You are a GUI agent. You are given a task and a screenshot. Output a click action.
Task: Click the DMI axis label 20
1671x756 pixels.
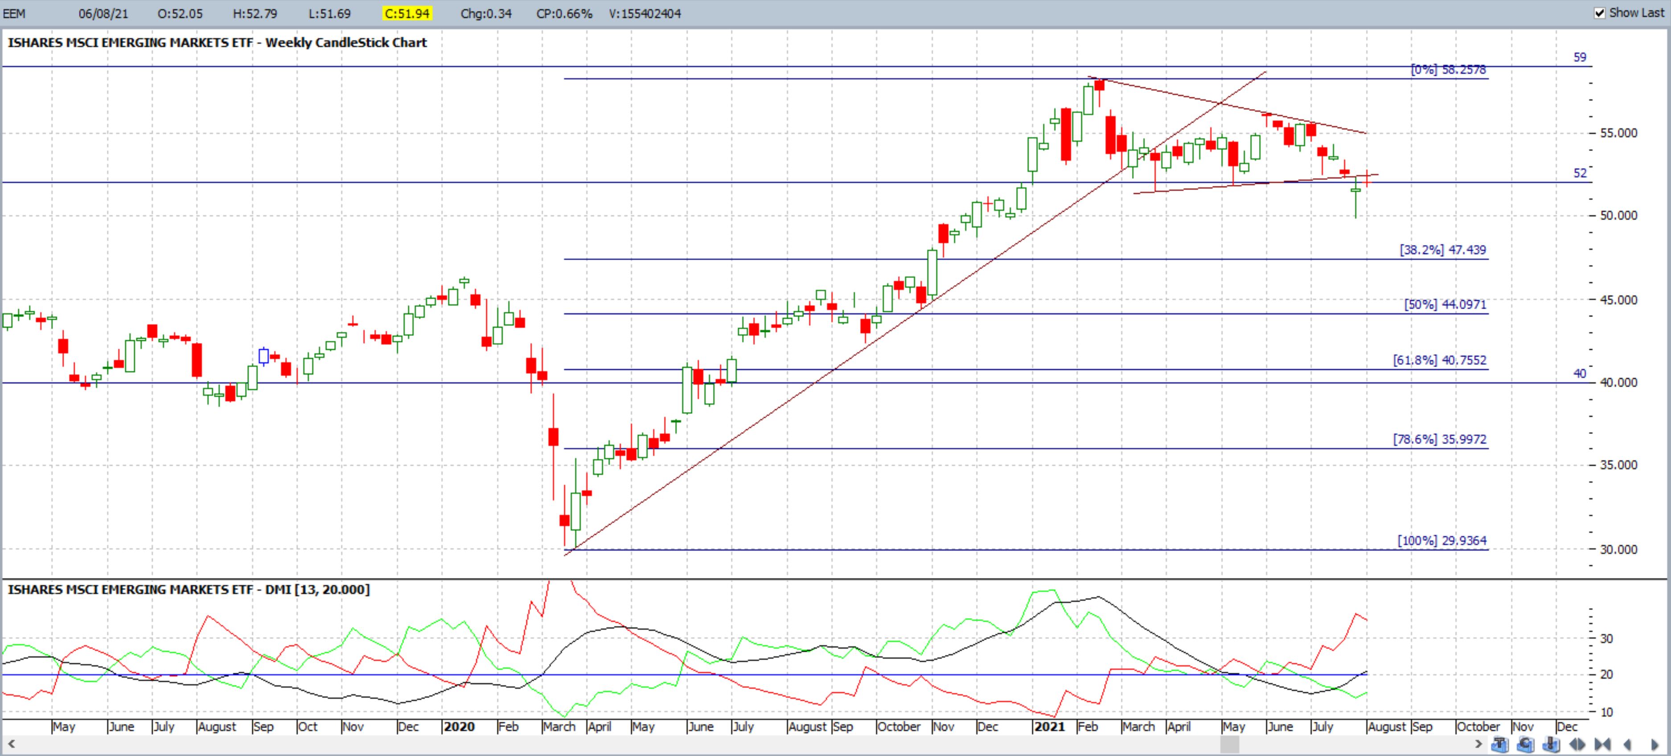point(1606,675)
